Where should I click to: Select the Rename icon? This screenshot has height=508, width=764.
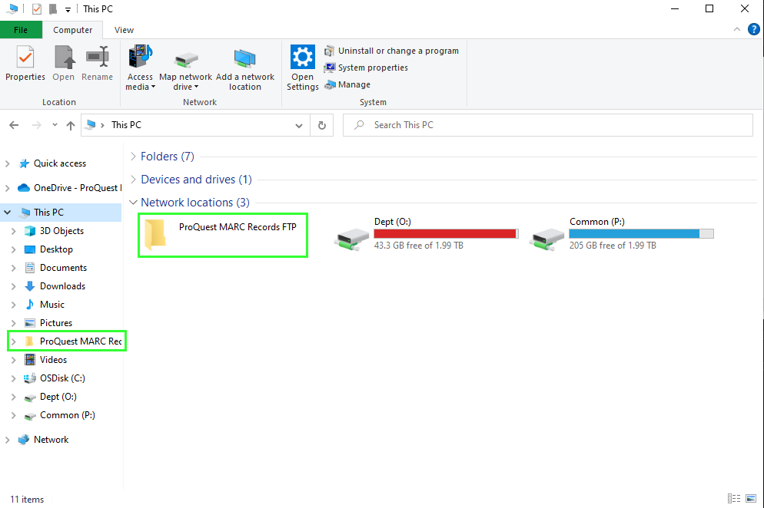[x=97, y=65]
